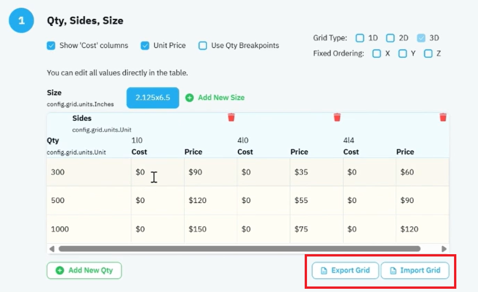Enable fixed ordering for Z
This screenshot has height=292, width=478.
click(428, 54)
